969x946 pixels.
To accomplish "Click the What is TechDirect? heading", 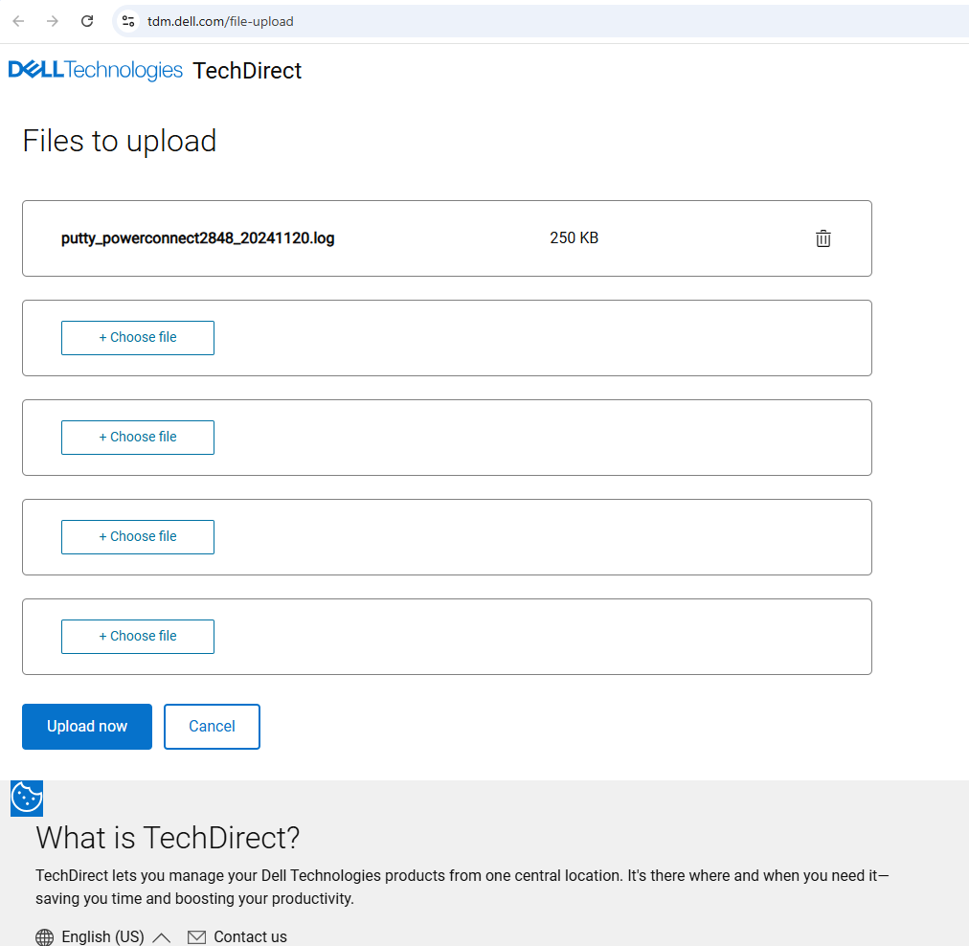I will pos(168,838).
